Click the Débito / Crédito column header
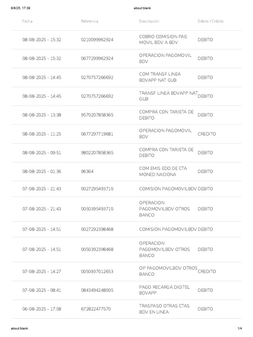253x337 pixels. coord(211,21)
